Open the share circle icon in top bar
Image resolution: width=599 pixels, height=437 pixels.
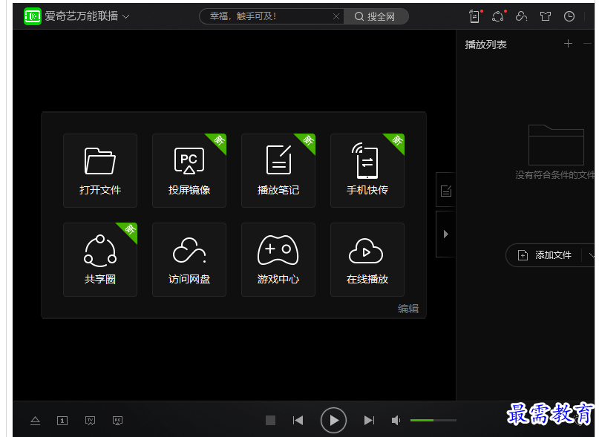point(498,16)
